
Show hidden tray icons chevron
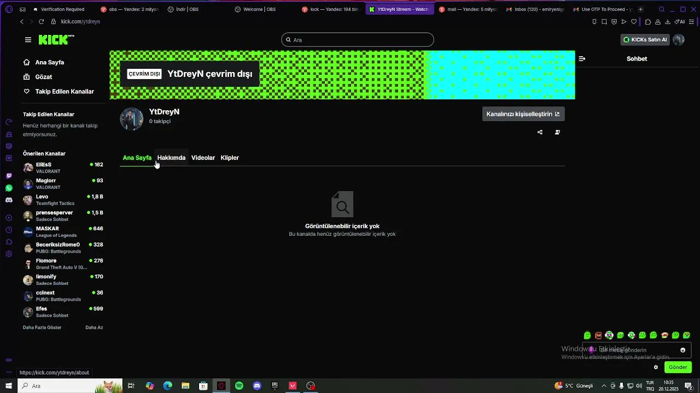pyautogui.click(x=604, y=386)
